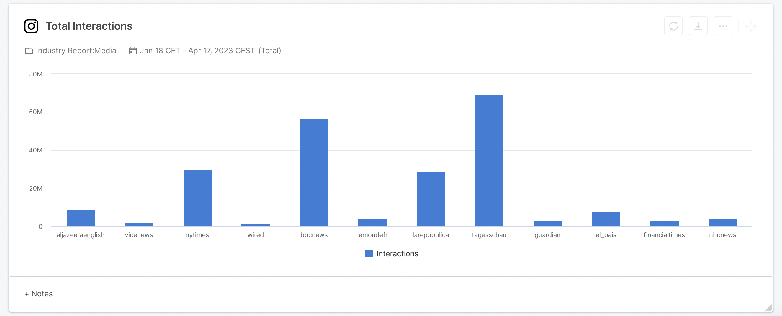Click the widget resize corner handle

[x=769, y=307]
